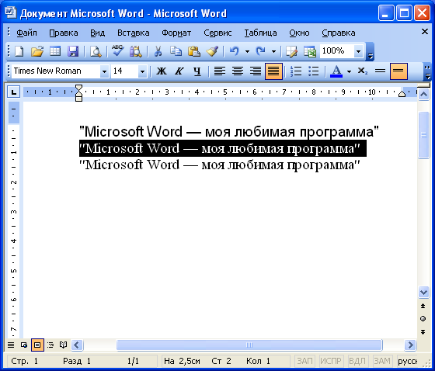435x371 pixels.
Task: Open the 100% zoom dropdown
Action: 358,51
